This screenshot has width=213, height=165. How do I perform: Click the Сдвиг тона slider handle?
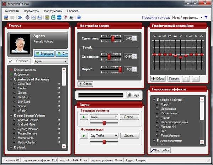tap(113, 38)
